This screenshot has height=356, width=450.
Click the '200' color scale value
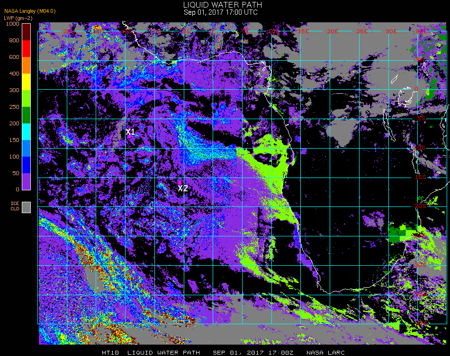[14, 123]
